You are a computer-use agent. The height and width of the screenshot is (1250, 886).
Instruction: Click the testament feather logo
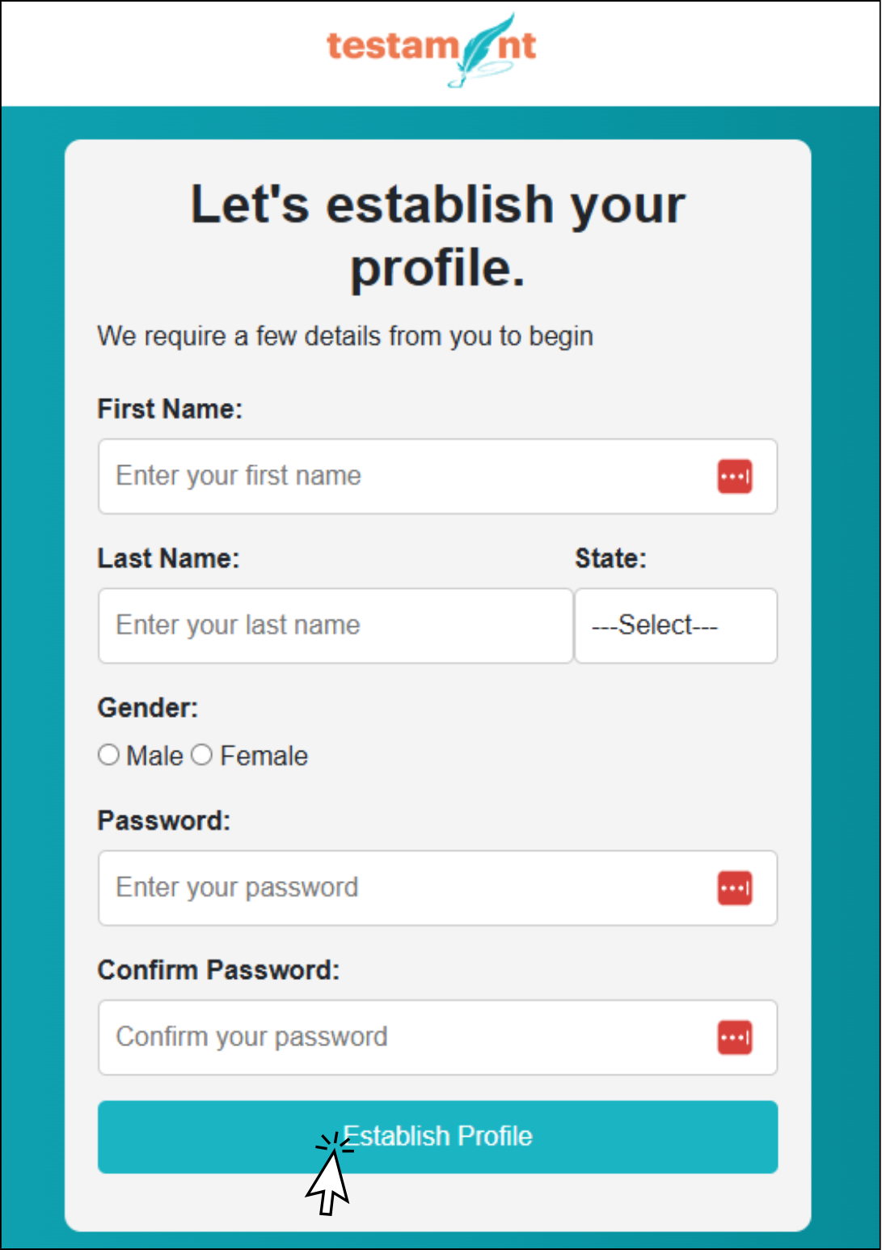432,48
